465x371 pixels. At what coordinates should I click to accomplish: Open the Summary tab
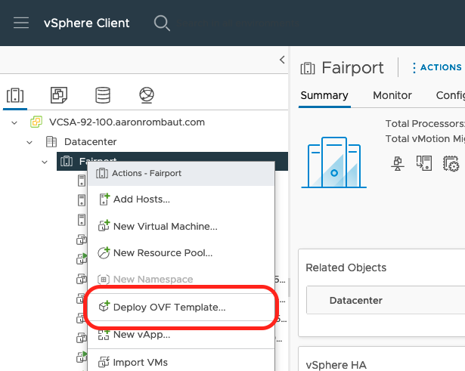click(x=324, y=95)
